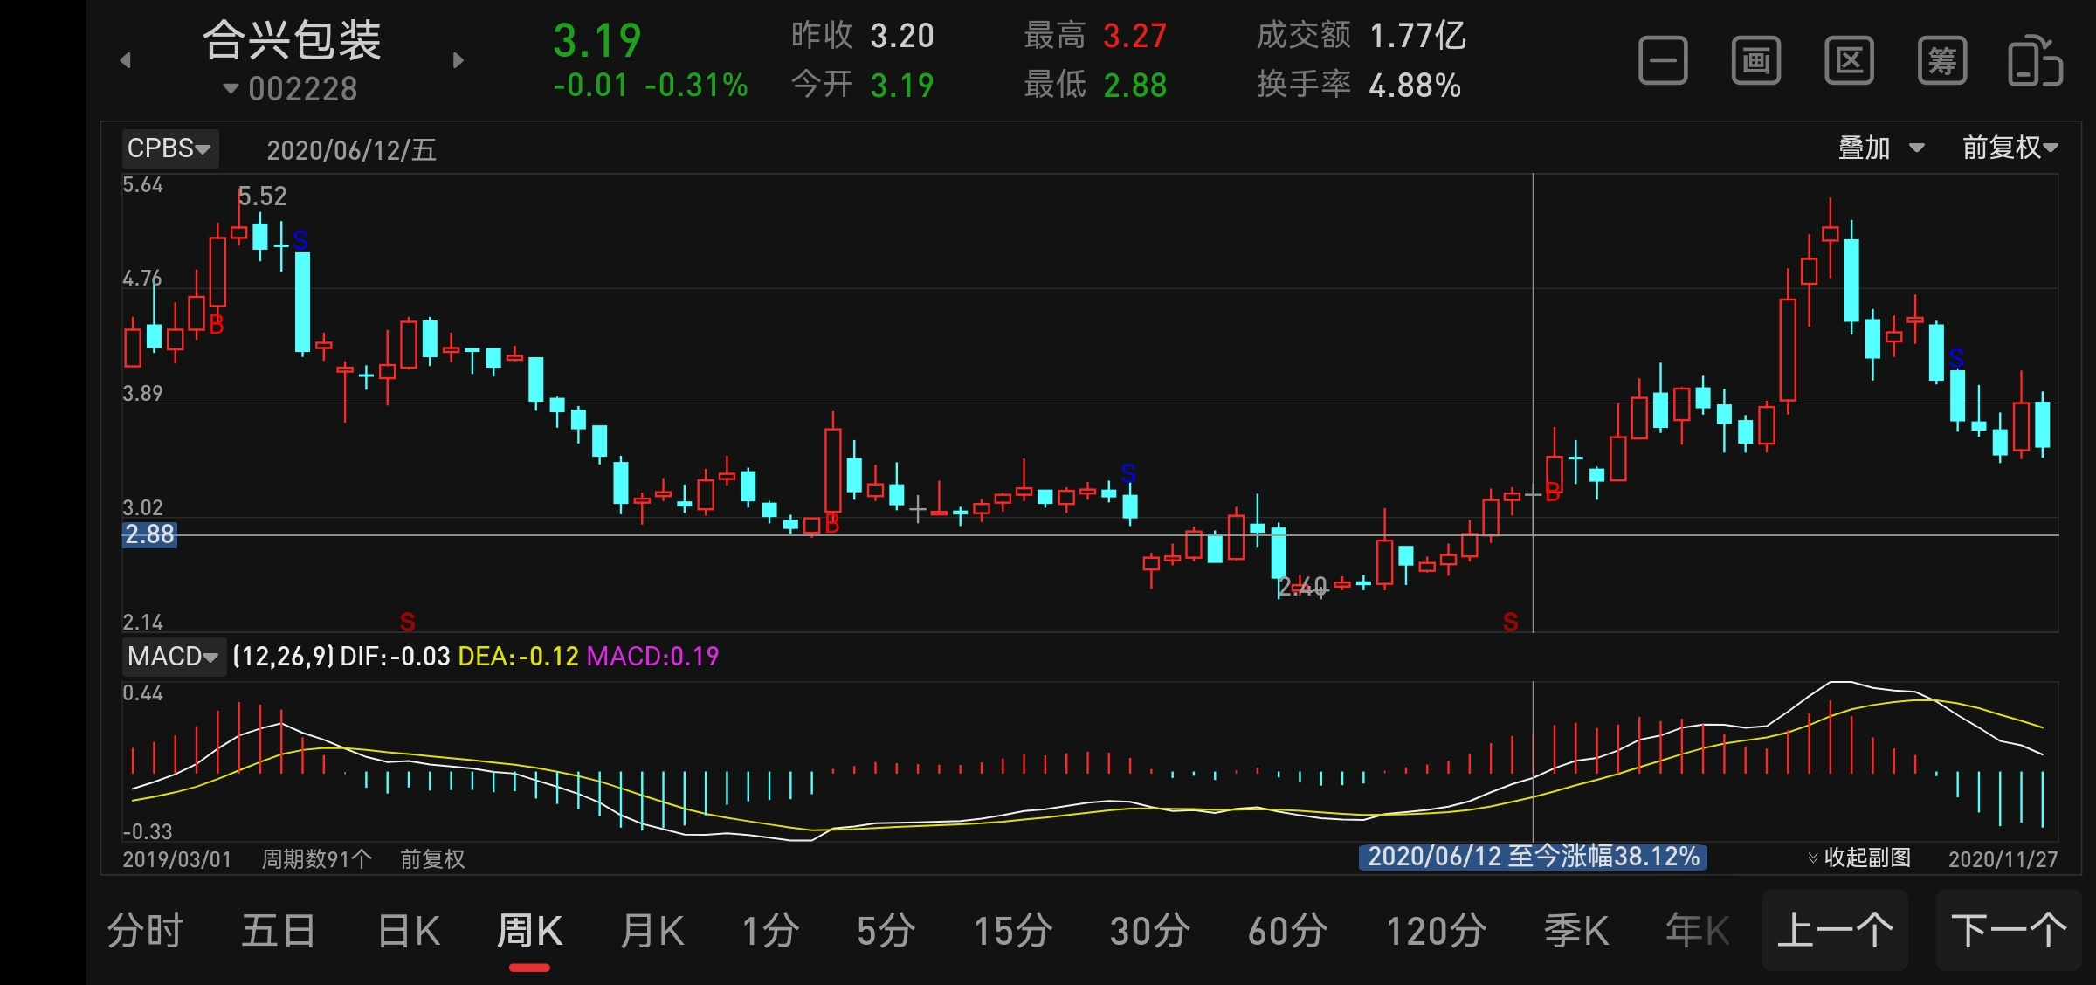The width and height of the screenshot is (2096, 985).
Task: Switch to the 月K tab
Action: tap(652, 931)
